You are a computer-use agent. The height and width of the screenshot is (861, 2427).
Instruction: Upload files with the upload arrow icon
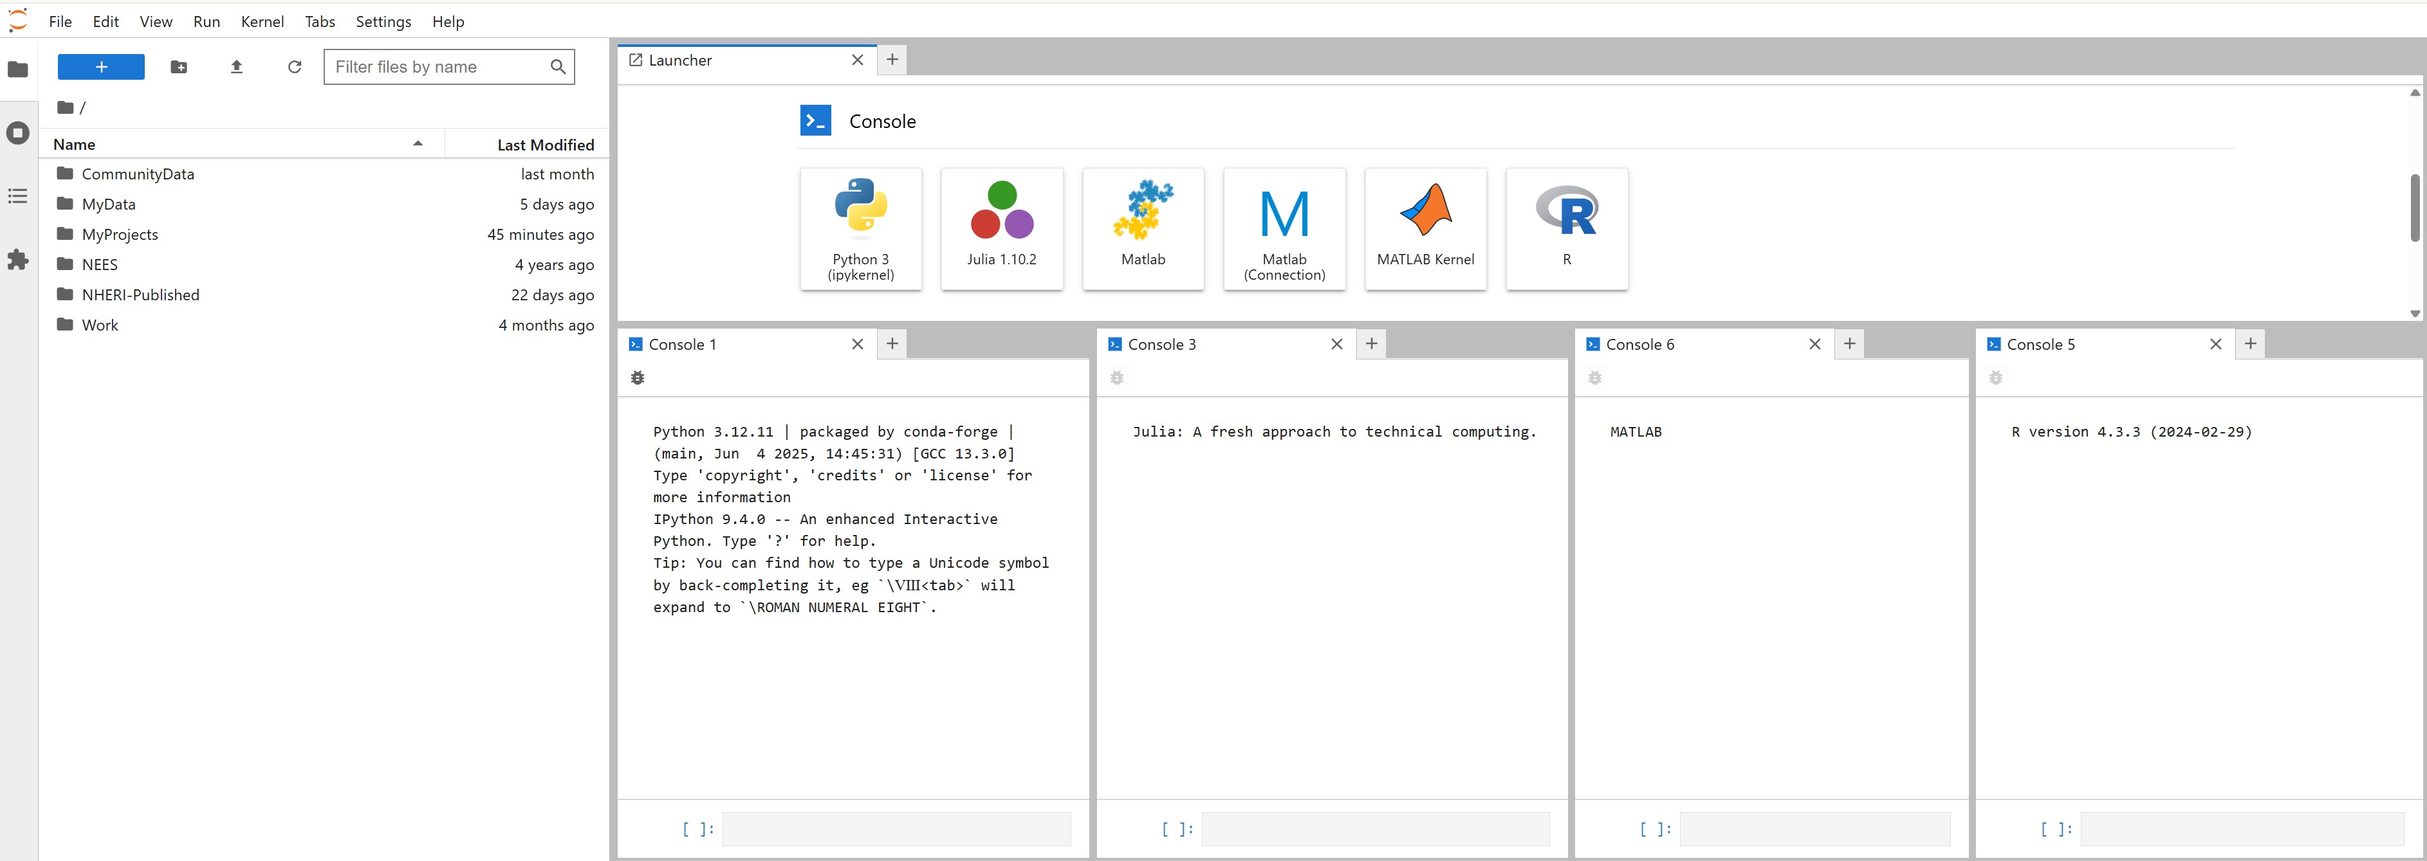(x=237, y=67)
